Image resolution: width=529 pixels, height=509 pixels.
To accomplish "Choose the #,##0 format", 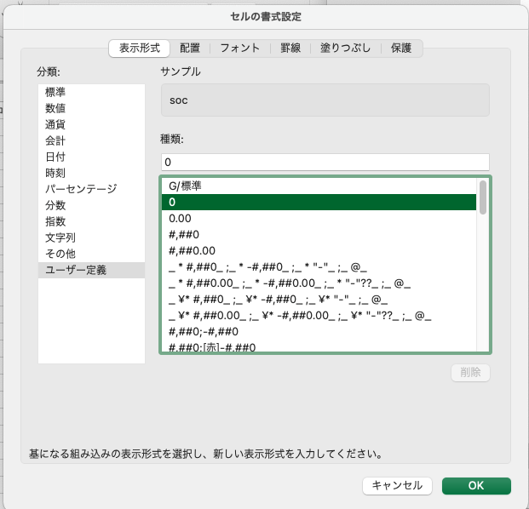I will 319,235.
